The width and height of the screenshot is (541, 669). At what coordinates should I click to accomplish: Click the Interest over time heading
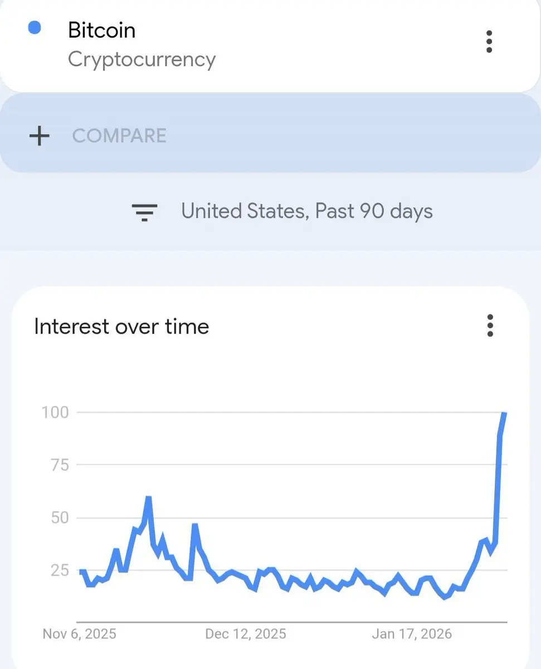pos(121,326)
